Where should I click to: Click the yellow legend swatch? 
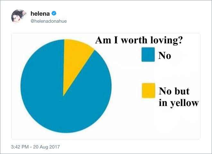[x=148, y=90]
